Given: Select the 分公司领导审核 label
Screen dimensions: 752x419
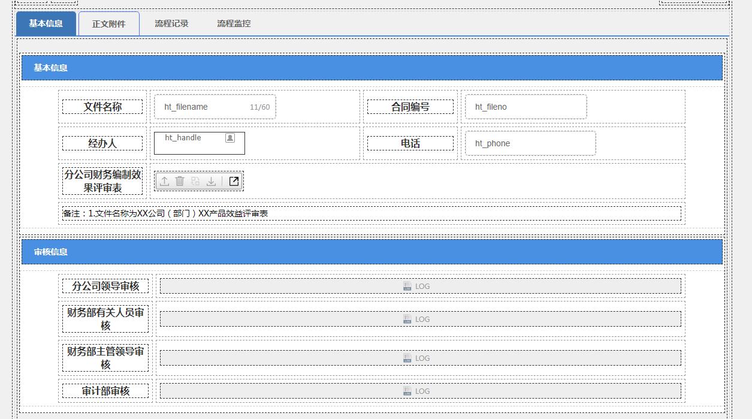Looking at the screenshot, I should click(x=105, y=287).
